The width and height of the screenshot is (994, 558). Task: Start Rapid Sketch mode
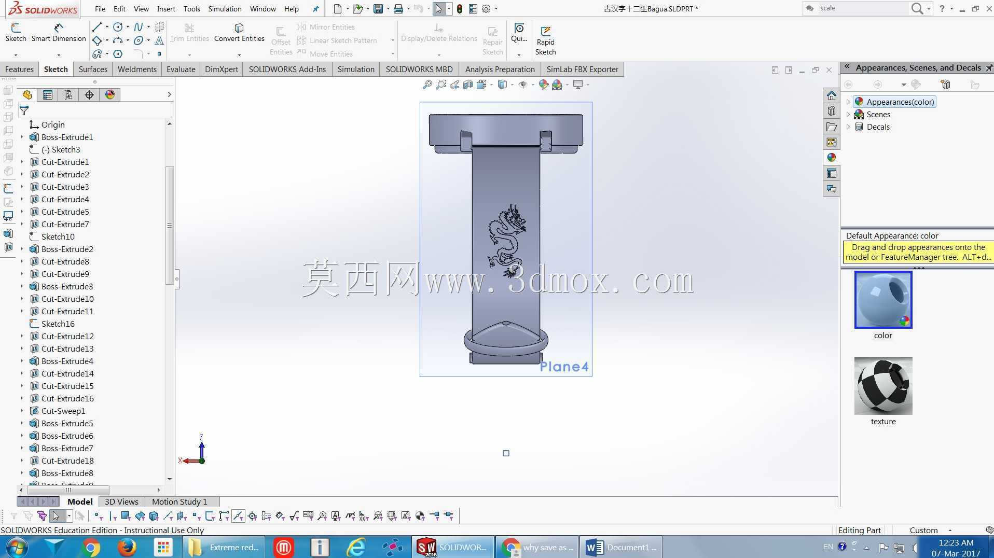coord(545,40)
